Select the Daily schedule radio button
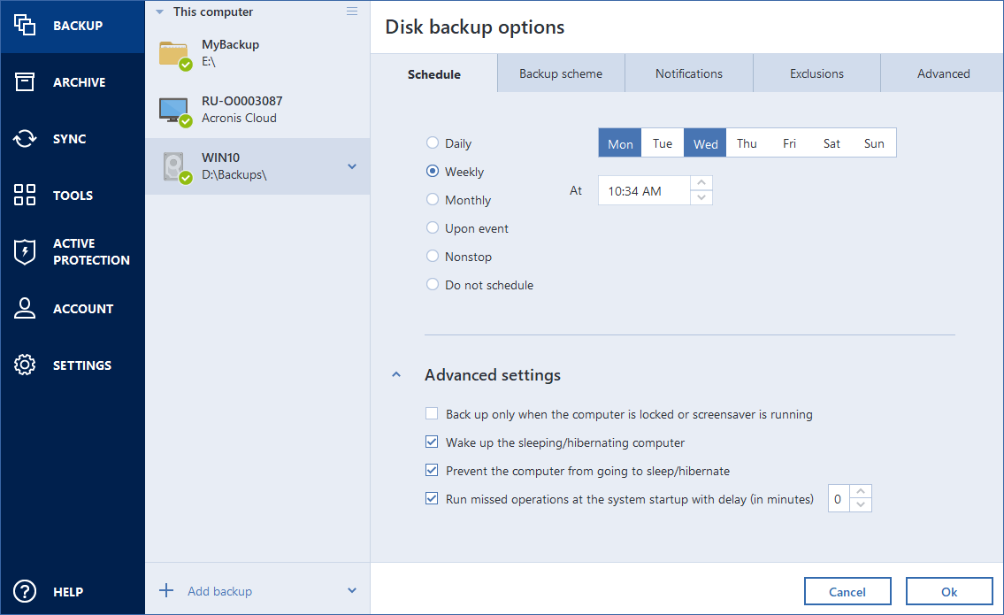 [433, 143]
